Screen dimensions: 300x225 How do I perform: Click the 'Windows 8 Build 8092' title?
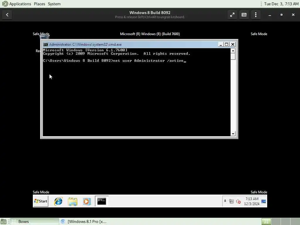pyautogui.click(x=150, y=13)
